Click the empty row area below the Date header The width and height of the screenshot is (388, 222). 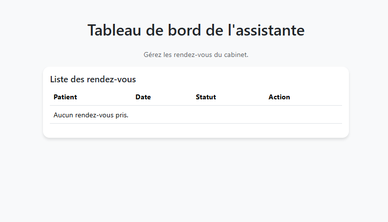(x=161, y=115)
